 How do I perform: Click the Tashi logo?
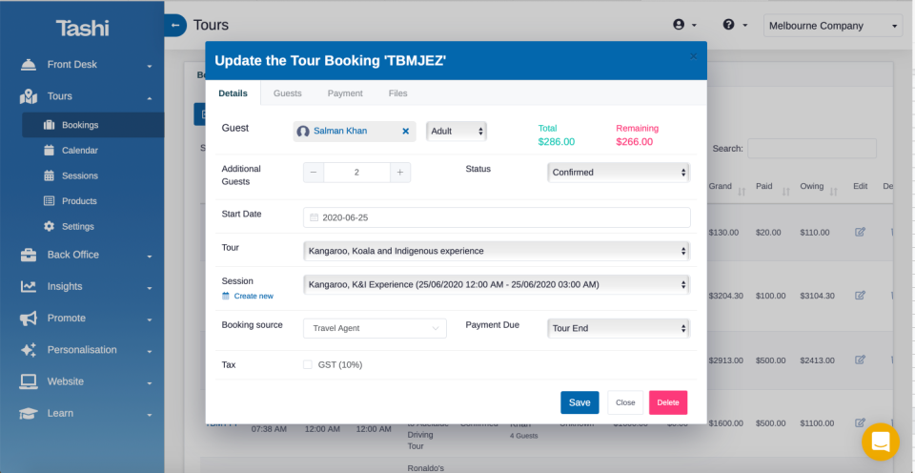(x=82, y=28)
